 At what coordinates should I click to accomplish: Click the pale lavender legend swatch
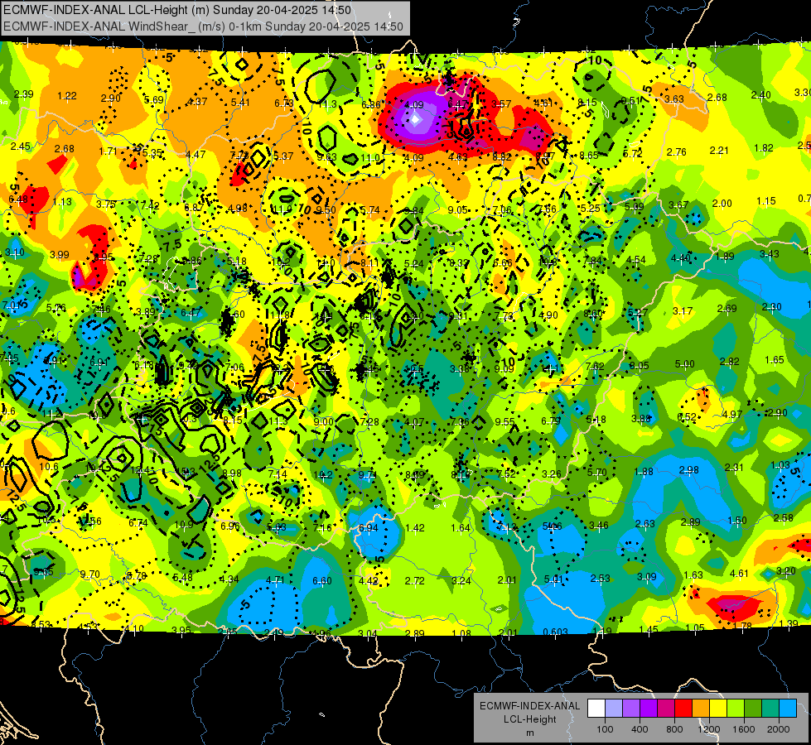pos(614,709)
